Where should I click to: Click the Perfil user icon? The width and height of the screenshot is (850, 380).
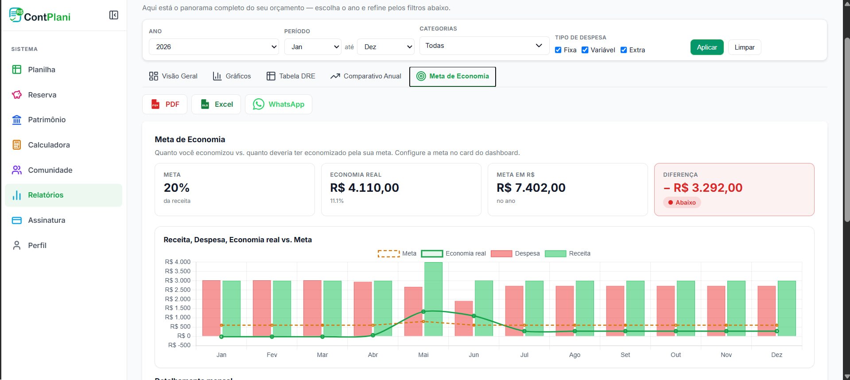coord(17,245)
